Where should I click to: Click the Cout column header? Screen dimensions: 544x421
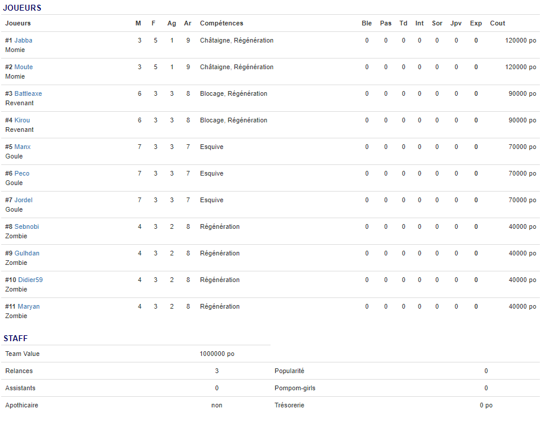497,23
